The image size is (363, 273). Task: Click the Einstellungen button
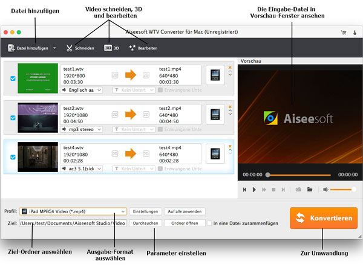pyautogui.click(x=145, y=211)
